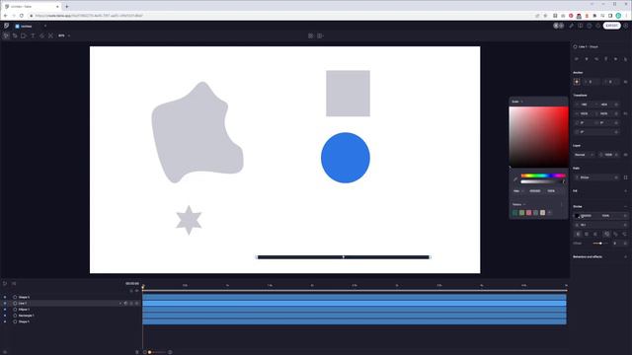The width and height of the screenshot is (632, 355).
Task: Expand the Line 1 layer properties
Action: [x=120, y=303]
